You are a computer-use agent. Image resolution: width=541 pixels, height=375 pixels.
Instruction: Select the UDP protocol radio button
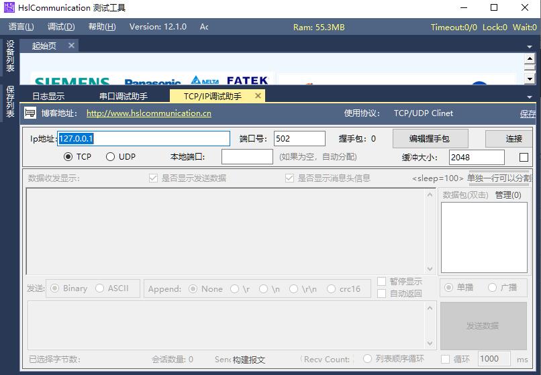[110, 157]
